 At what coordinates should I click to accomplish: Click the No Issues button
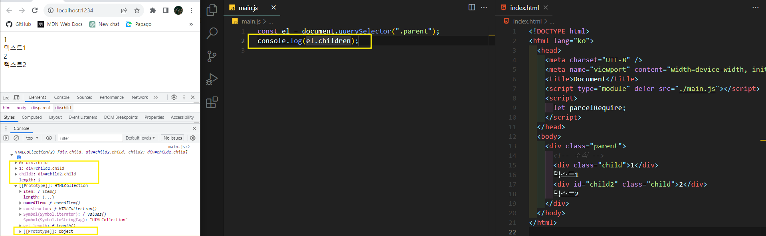pyautogui.click(x=173, y=138)
